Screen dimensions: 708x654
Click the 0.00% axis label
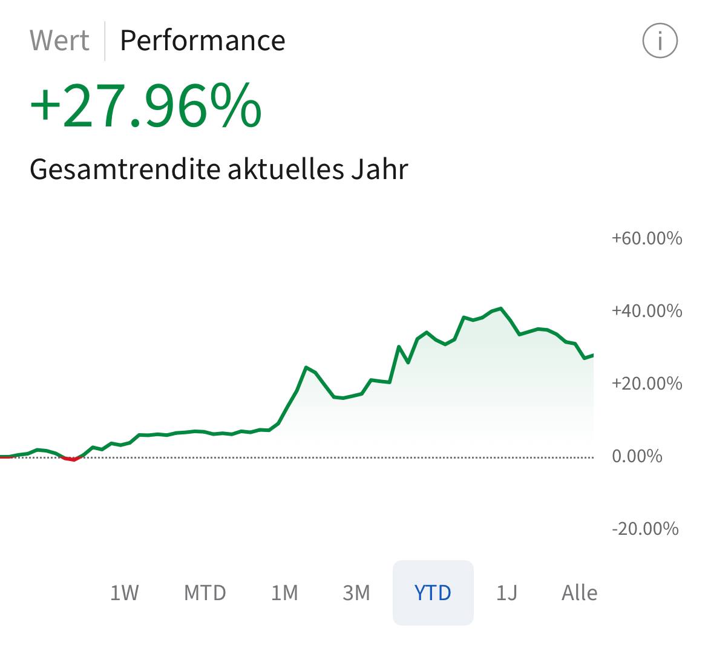[x=637, y=456]
